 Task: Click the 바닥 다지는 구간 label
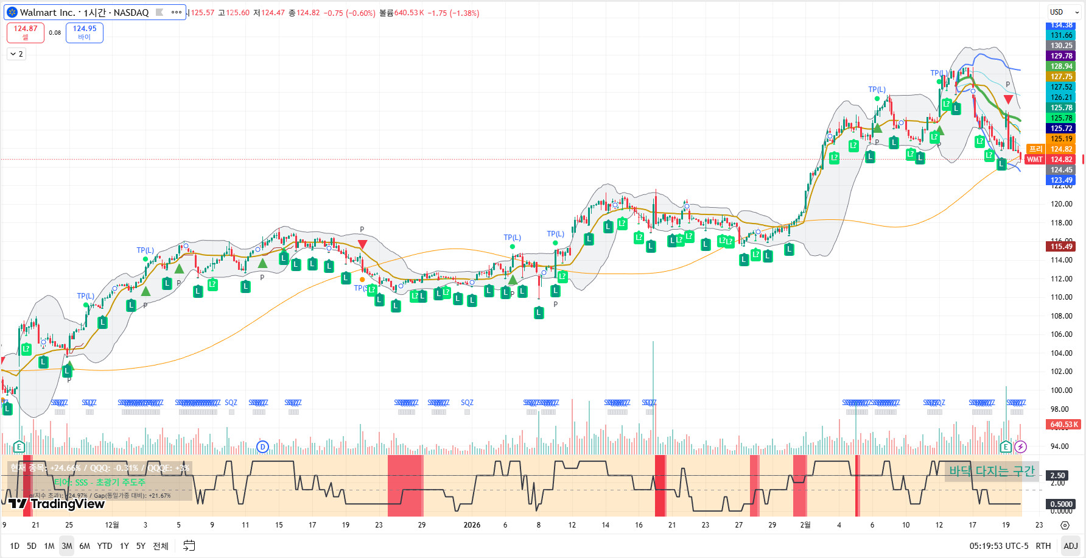tap(992, 471)
